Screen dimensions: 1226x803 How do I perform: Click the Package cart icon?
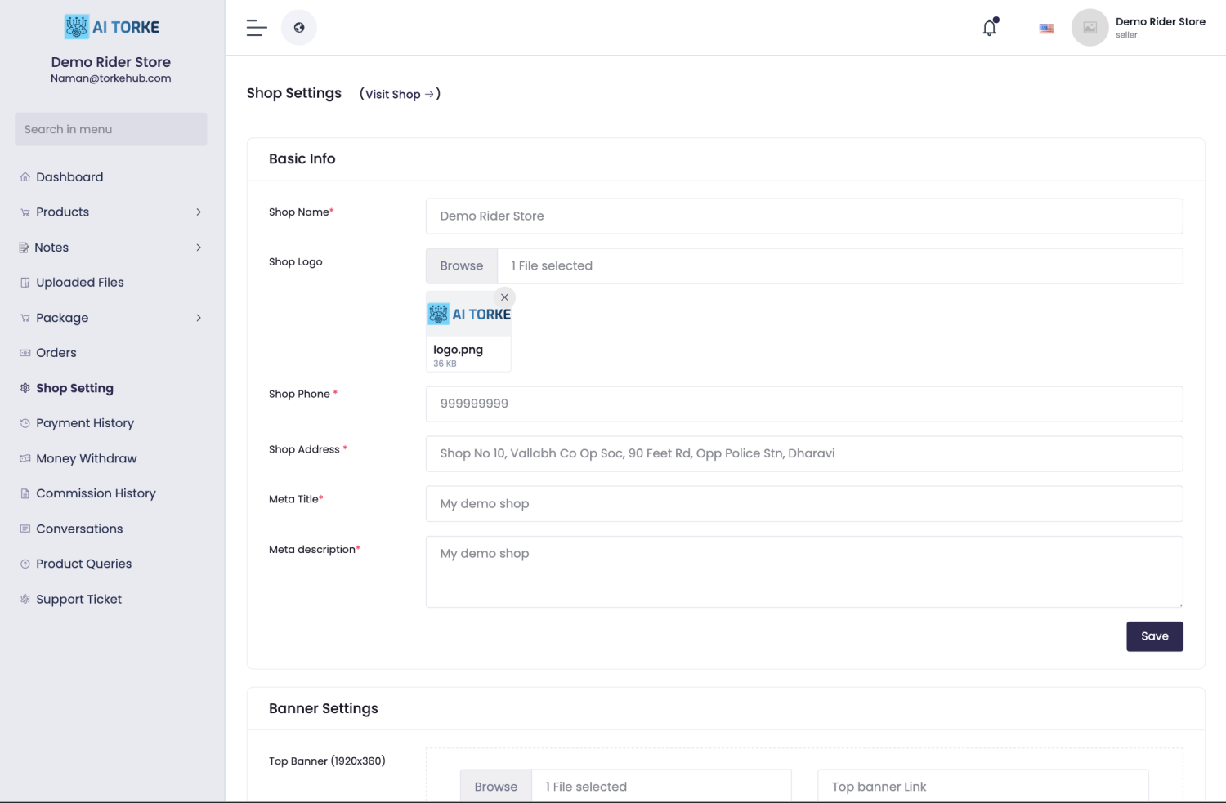point(25,318)
